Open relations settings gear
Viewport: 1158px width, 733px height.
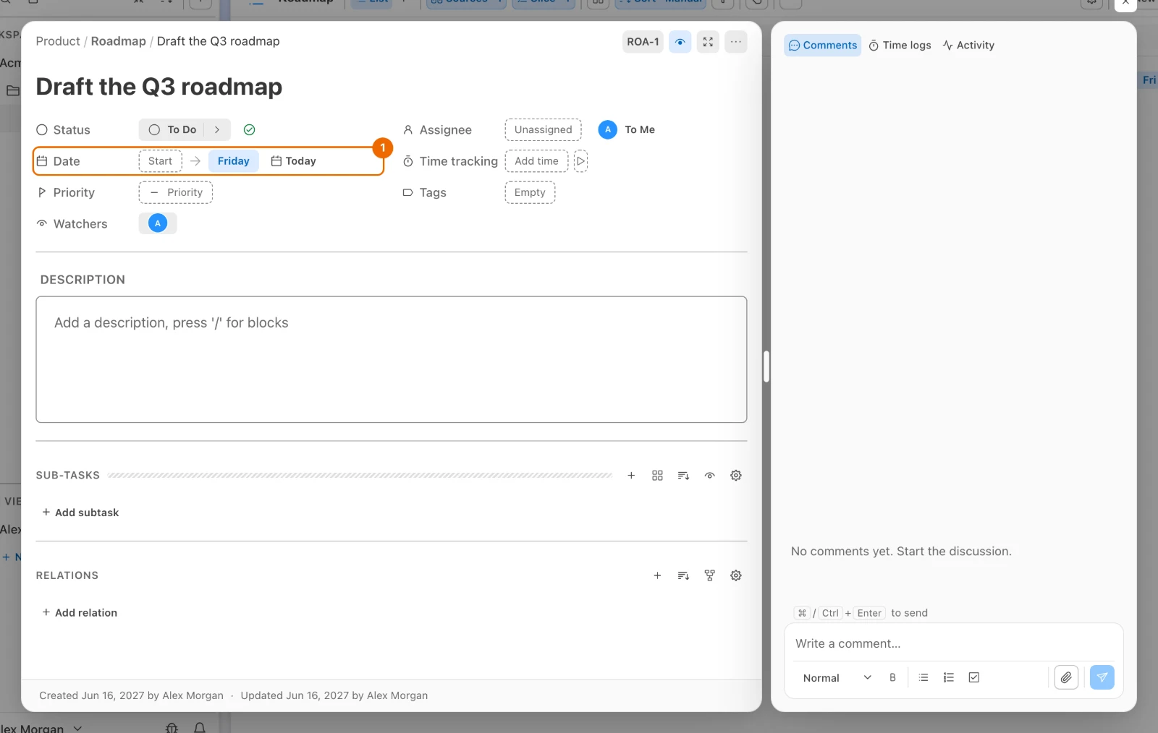[x=736, y=575]
